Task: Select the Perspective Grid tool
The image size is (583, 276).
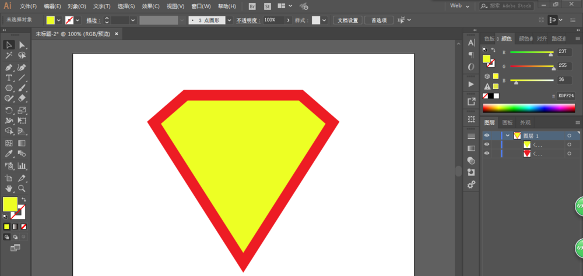Action: (x=22, y=131)
